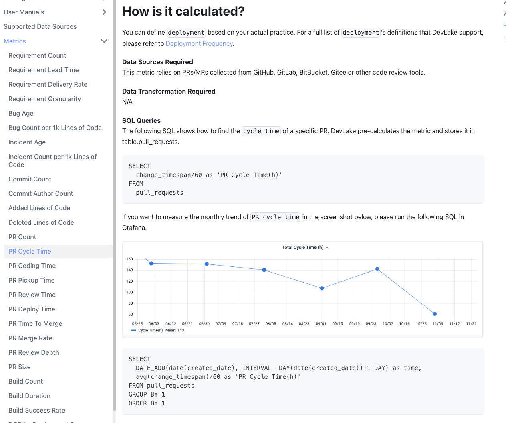The width and height of the screenshot is (506, 423).
Task: Open Total Cycle Time chart dropdown
Action: click(x=327, y=248)
